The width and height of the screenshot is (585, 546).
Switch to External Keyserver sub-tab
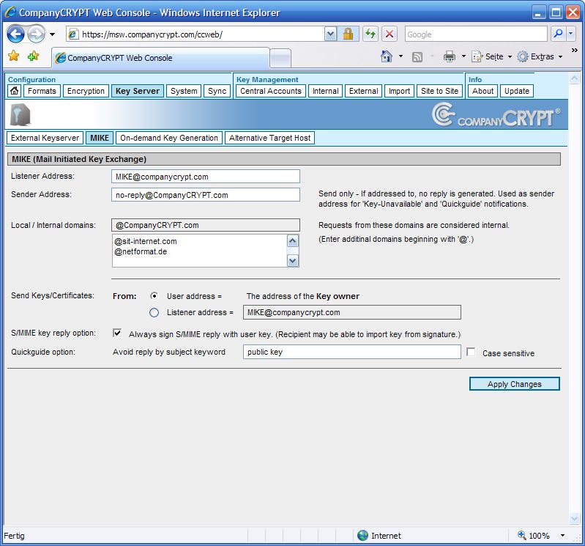[45, 138]
